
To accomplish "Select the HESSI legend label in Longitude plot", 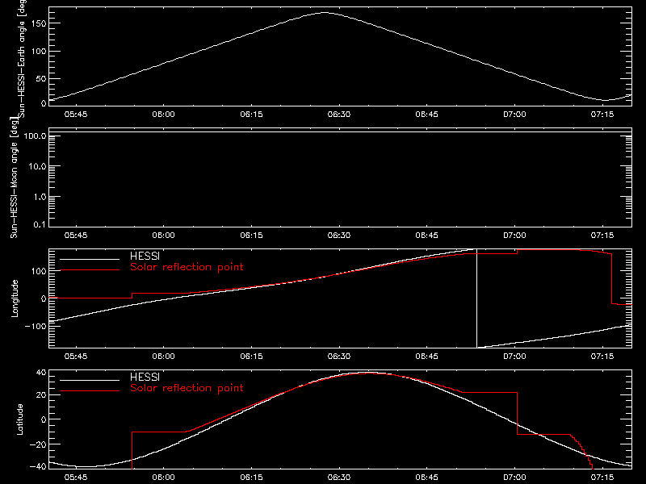I will tap(145, 256).
